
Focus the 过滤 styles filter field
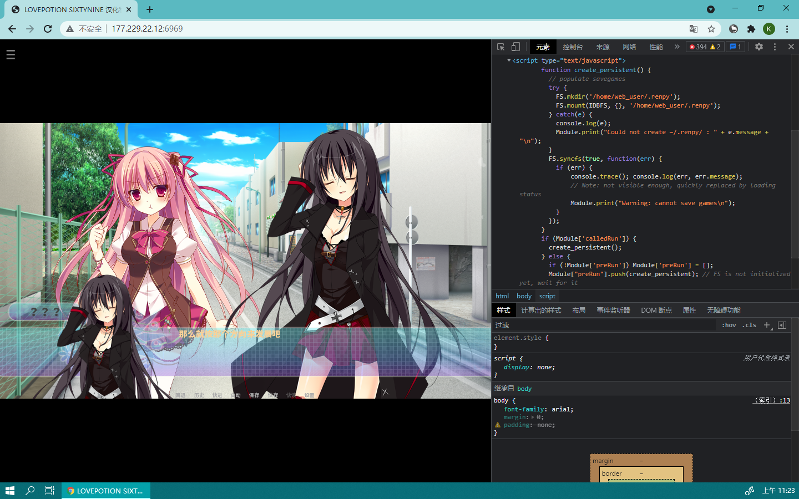(x=604, y=325)
